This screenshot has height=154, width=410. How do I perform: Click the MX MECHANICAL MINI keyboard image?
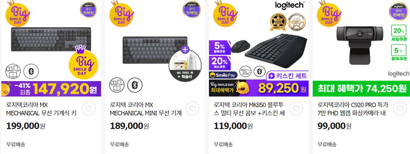click(x=155, y=50)
